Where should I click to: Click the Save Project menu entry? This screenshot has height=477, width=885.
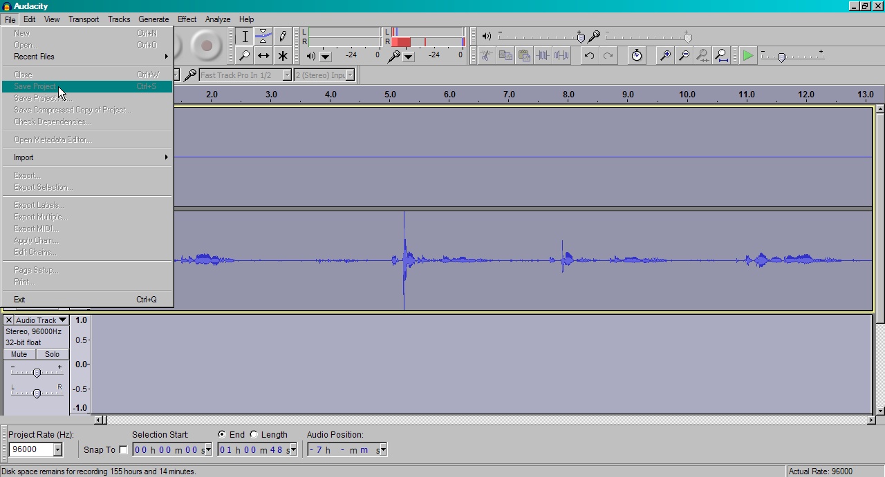86,86
